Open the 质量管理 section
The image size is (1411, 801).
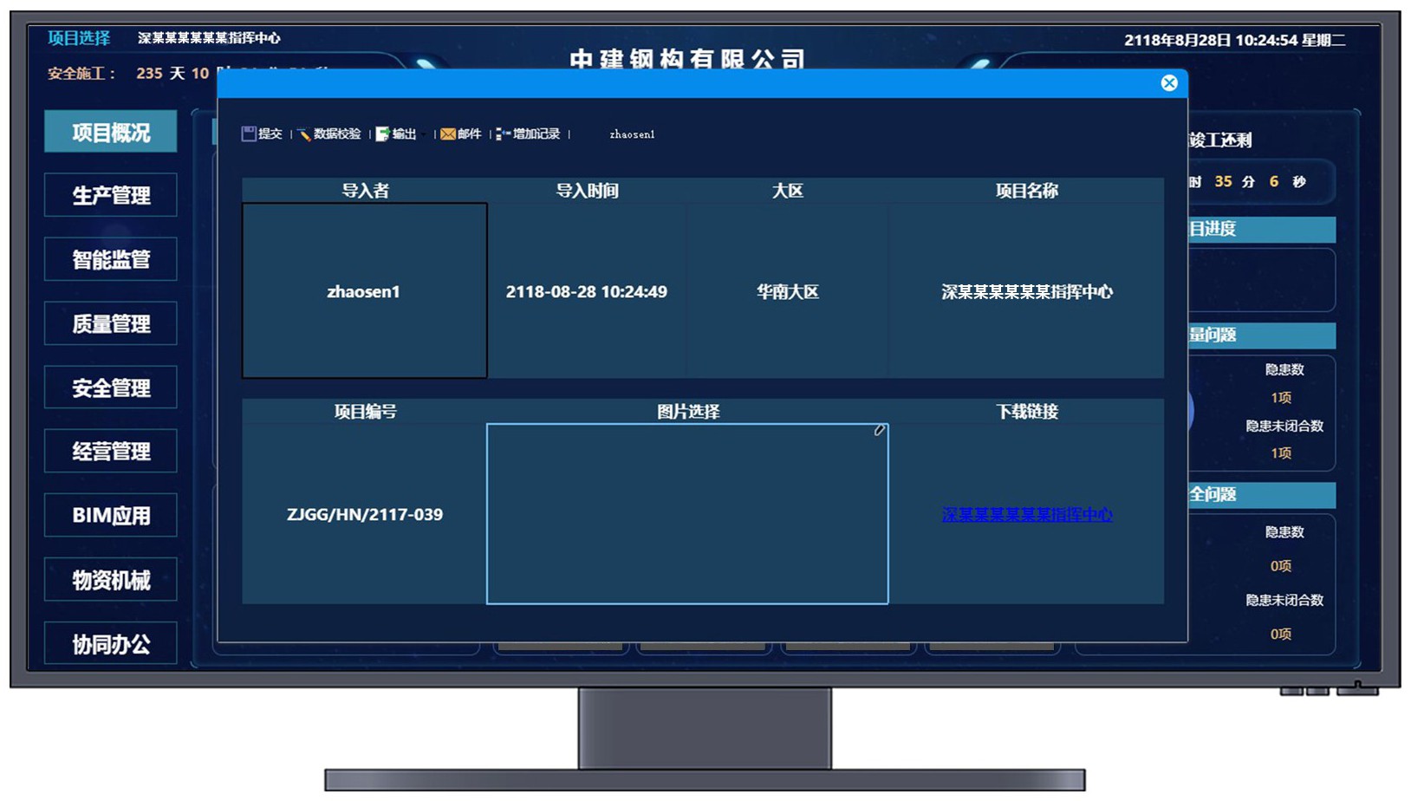[x=110, y=323]
